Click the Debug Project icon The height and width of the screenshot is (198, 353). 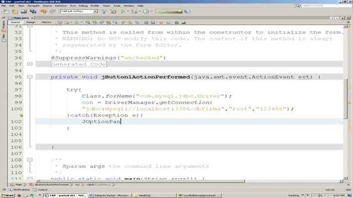(x=135, y=11)
